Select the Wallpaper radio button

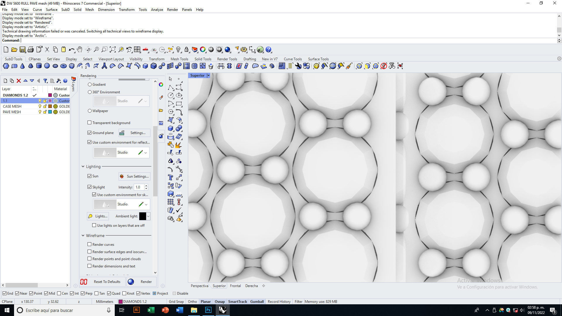click(90, 111)
